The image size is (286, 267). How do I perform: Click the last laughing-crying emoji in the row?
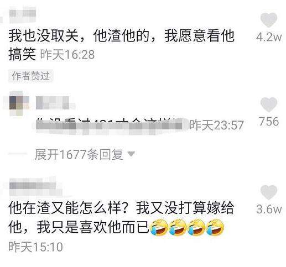[215, 227]
